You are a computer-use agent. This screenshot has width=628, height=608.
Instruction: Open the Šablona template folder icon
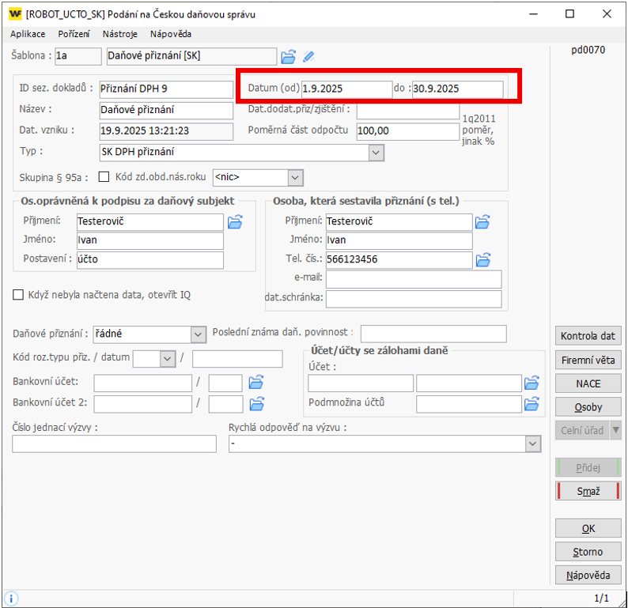click(x=288, y=56)
